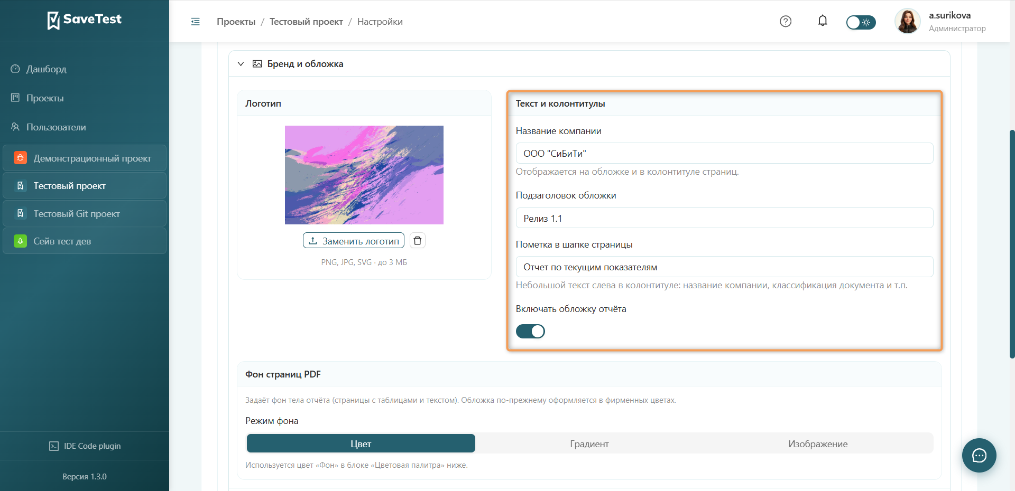The image size is (1015, 491).
Task: Open the help question mark icon
Action: coord(786,21)
